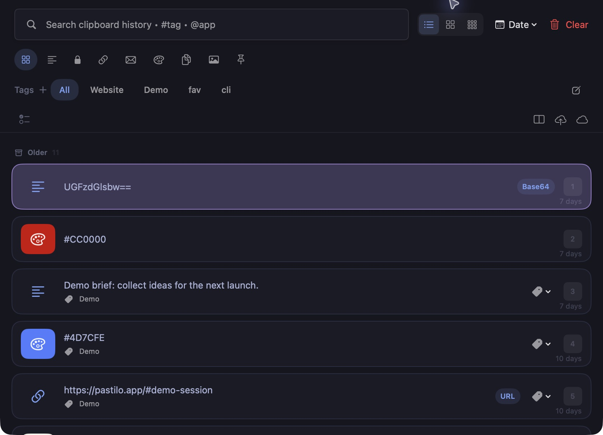Click the Older section archive icon
Viewport: 603px width, 435px height.
pos(19,153)
